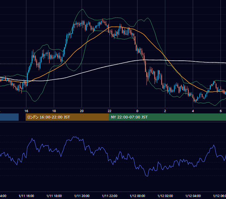Click the 1/12 00:00 date label

point(137,196)
